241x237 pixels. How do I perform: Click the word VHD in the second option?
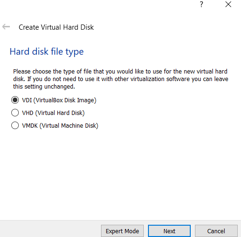(x=28, y=113)
